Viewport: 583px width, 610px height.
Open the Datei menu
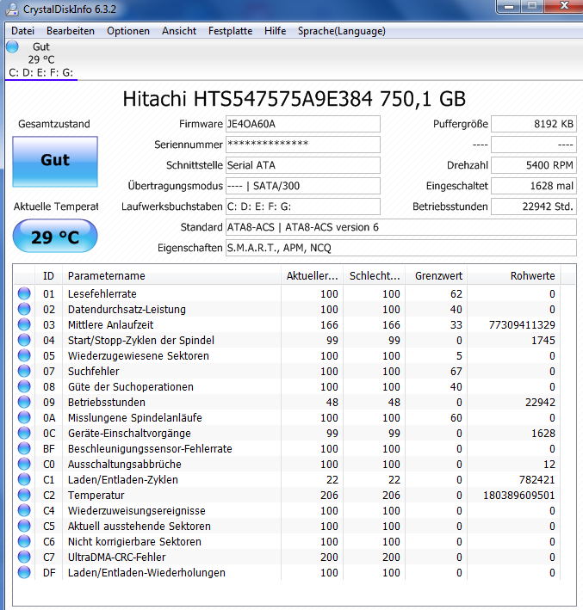(22, 31)
